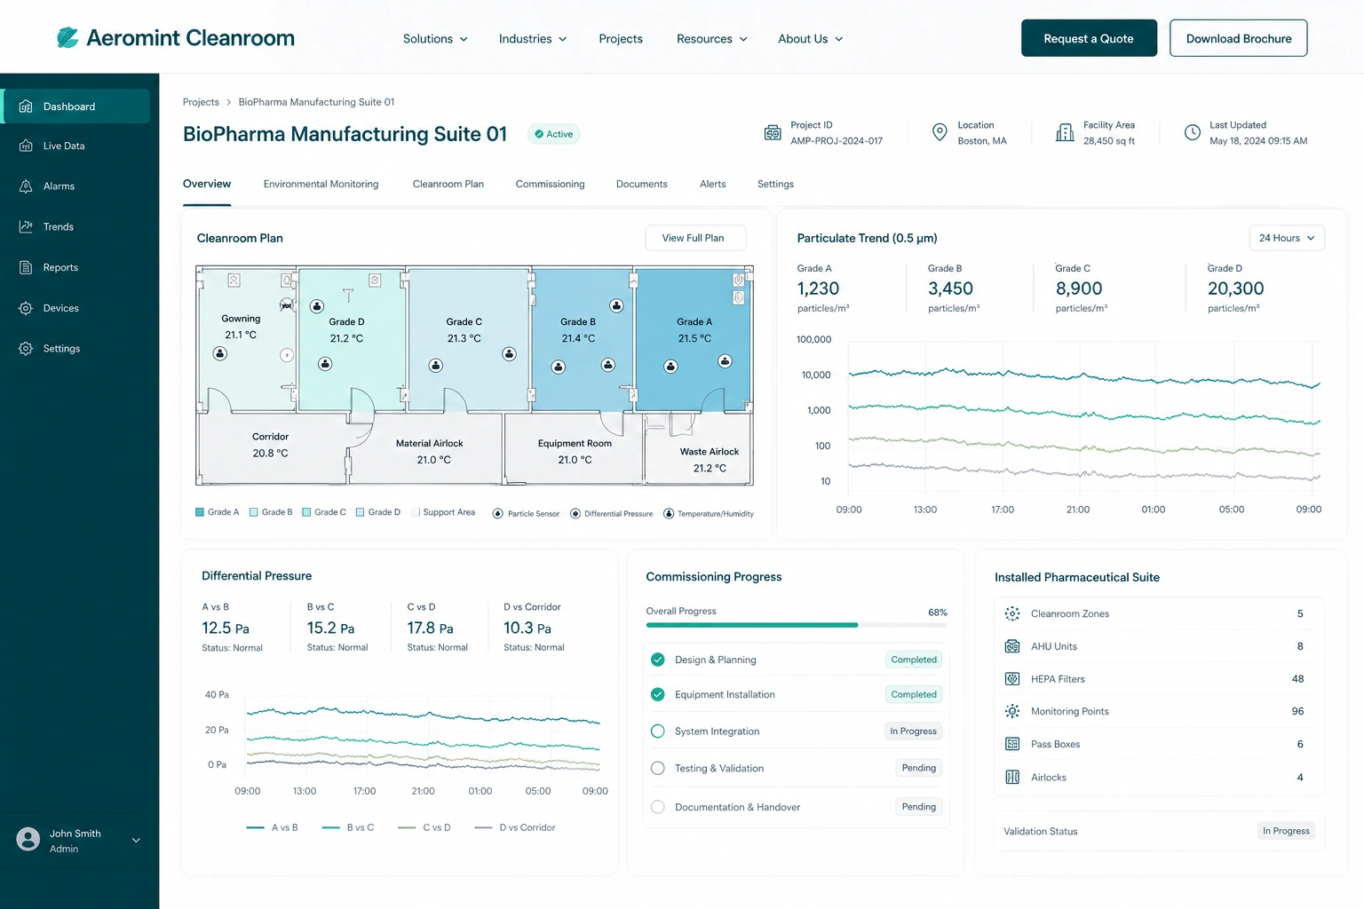Click the Location pin icon
This screenshot has height=909, width=1364.
point(940,132)
